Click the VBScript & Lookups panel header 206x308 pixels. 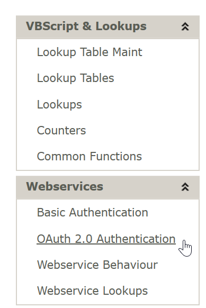pyautogui.click(x=108, y=26)
